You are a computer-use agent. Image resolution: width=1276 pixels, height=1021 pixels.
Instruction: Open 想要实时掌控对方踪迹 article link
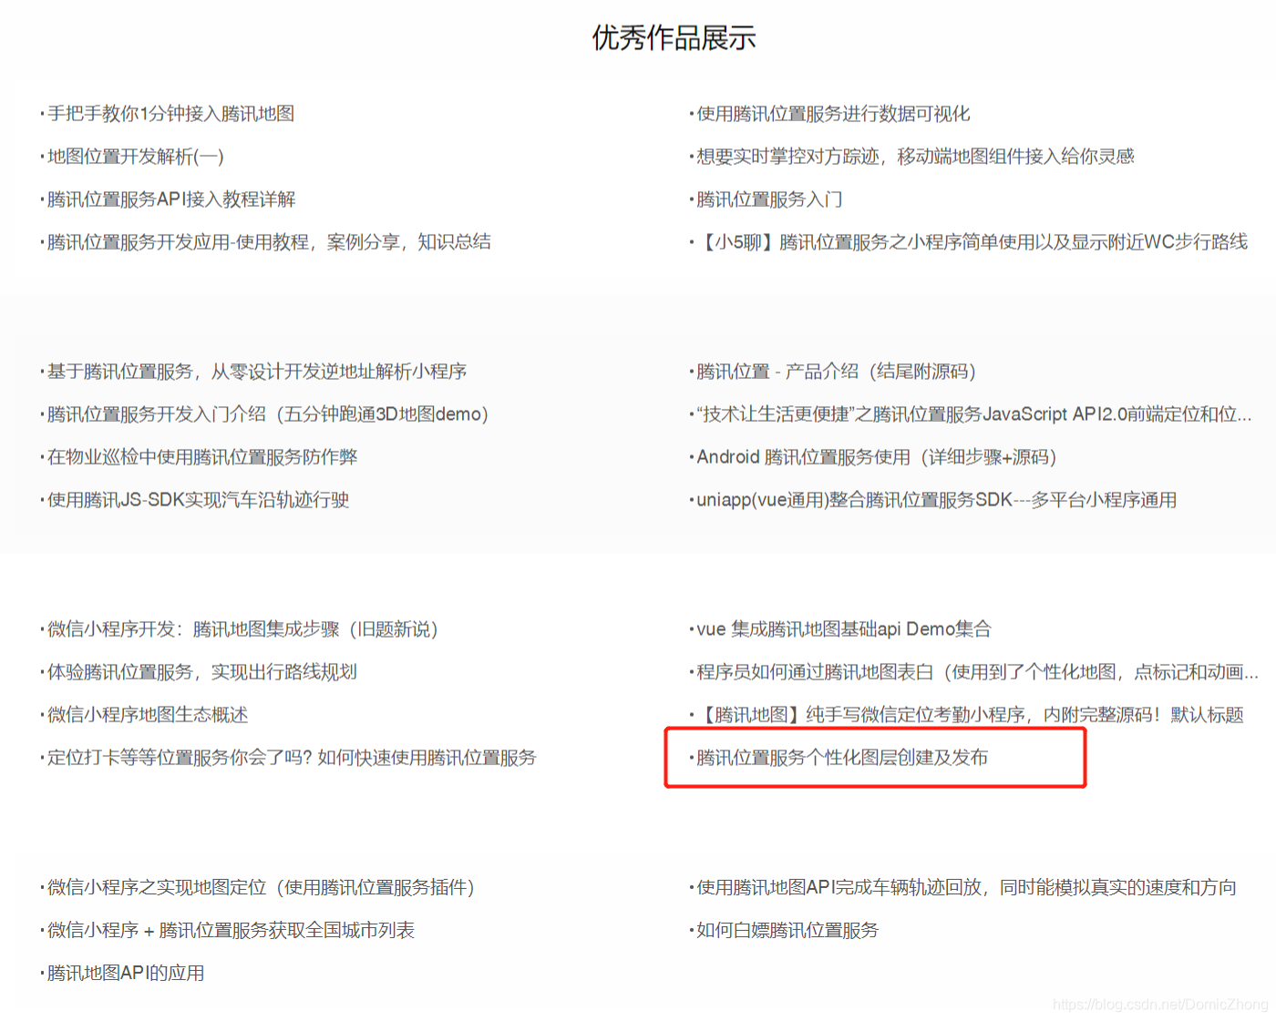pos(915,157)
